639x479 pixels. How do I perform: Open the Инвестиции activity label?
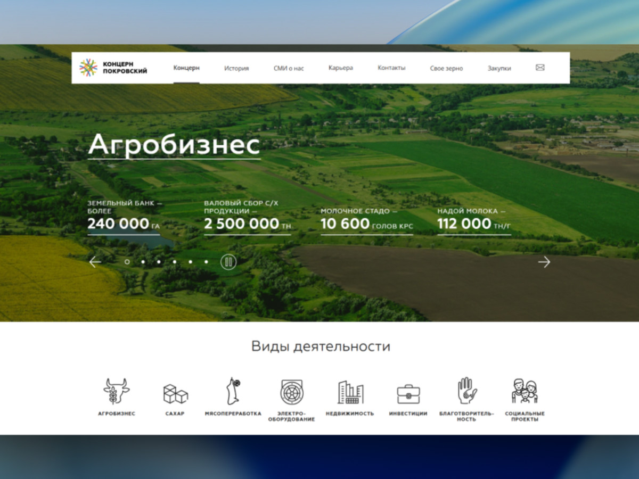point(408,414)
